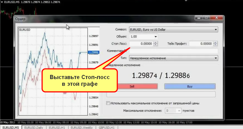The image size is (243, 129).
Task: Click the 1.29842 tick chart axis value
Action: point(93,114)
